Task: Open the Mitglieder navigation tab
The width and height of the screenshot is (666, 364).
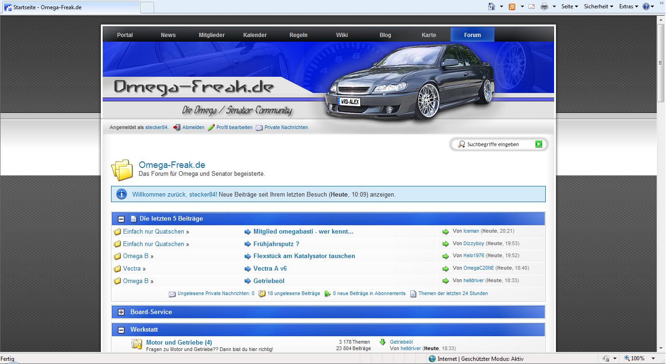Action: pos(212,35)
